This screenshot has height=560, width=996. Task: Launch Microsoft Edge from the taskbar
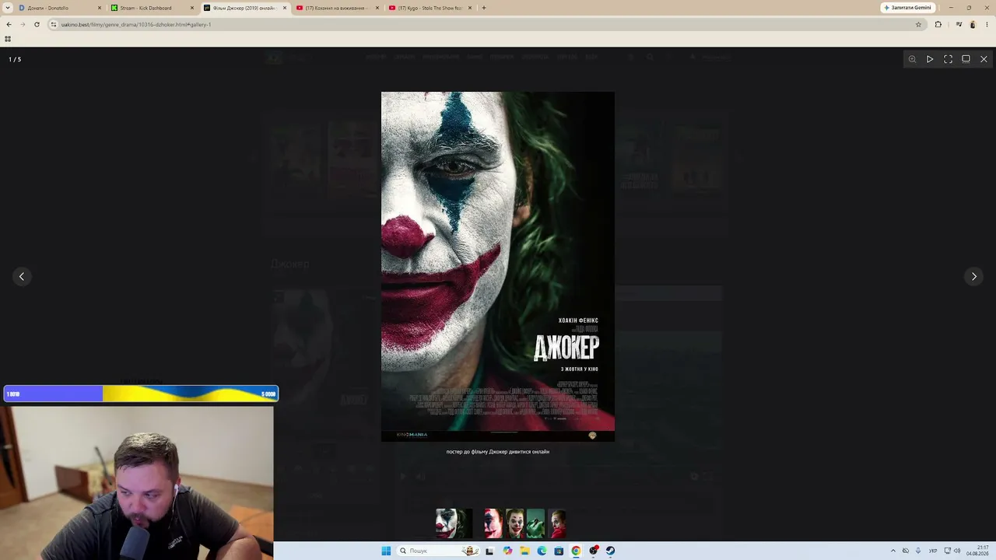click(x=542, y=551)
